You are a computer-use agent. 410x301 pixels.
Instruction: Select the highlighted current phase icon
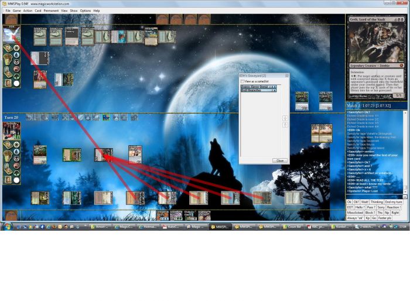[106, 118]
